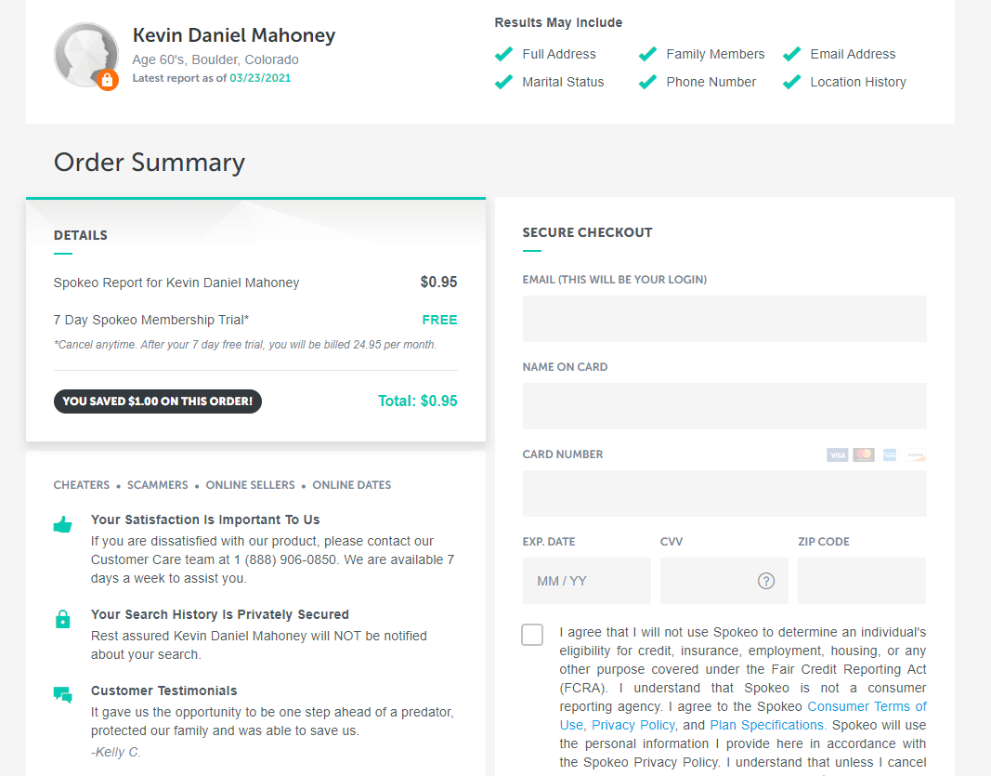991x776 pixels.
Task: Click the Zip Code input field
Action: coord(862,581)
